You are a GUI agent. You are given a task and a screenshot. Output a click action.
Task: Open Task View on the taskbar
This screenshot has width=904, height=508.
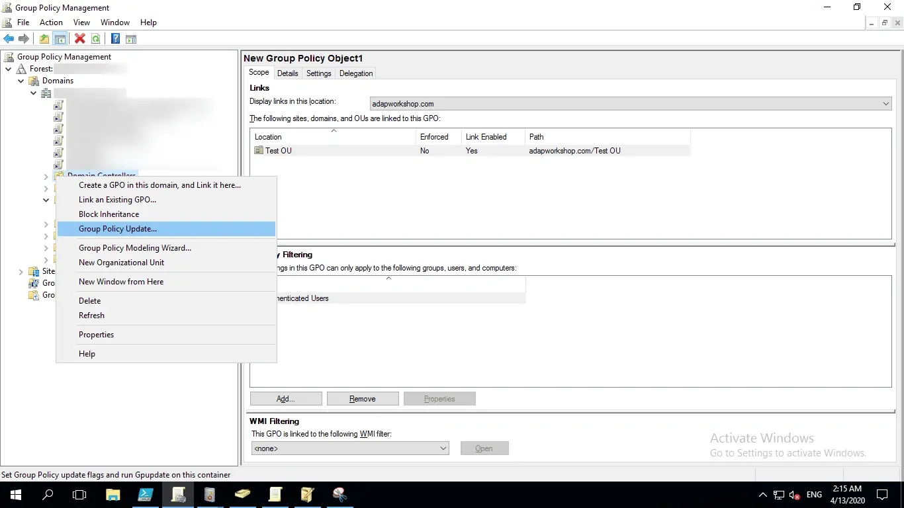pyautogui.click(x=79, y=494)
